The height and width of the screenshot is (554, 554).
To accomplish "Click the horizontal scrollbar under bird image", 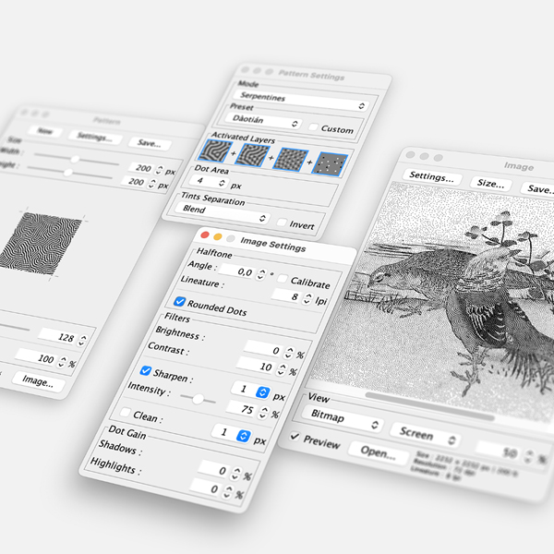I will (x=429, y=406).
